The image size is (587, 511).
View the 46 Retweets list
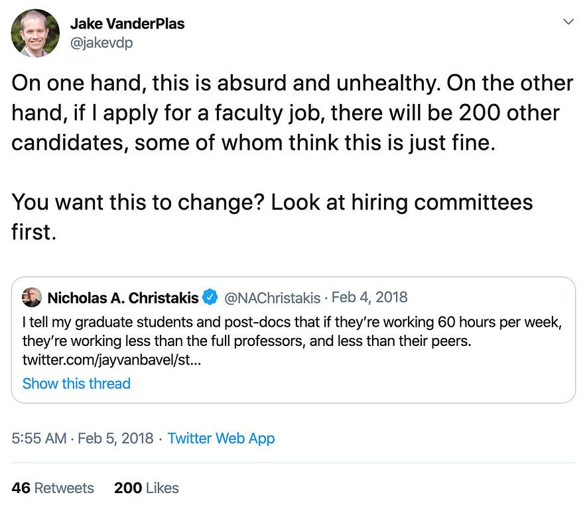[x=53, y=488]
